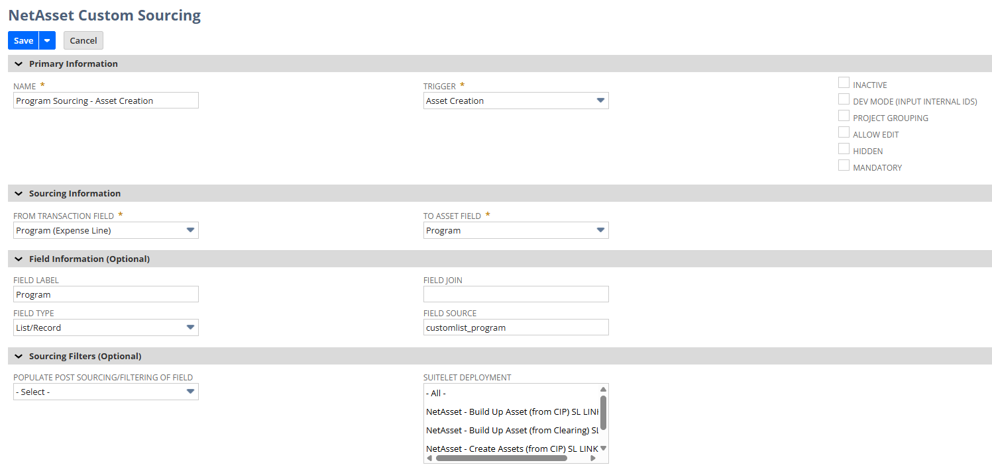Check the Dev Mode (Input Internal IDs) box
Screen dimensions: 992x473
pos(844,99)
